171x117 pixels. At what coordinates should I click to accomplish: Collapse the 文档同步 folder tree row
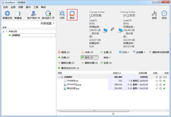point(59,77)
